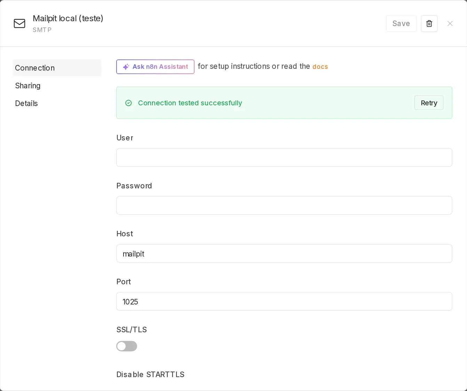Focus the Password input field

[284, 205]
